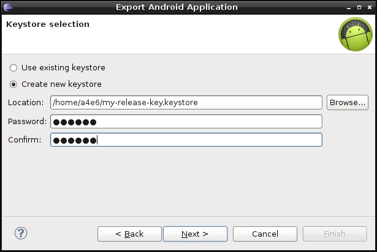Focus the keystore Location text field

[186, 103]
